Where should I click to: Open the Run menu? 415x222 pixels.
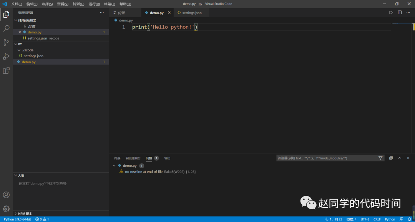pos(94,4)
